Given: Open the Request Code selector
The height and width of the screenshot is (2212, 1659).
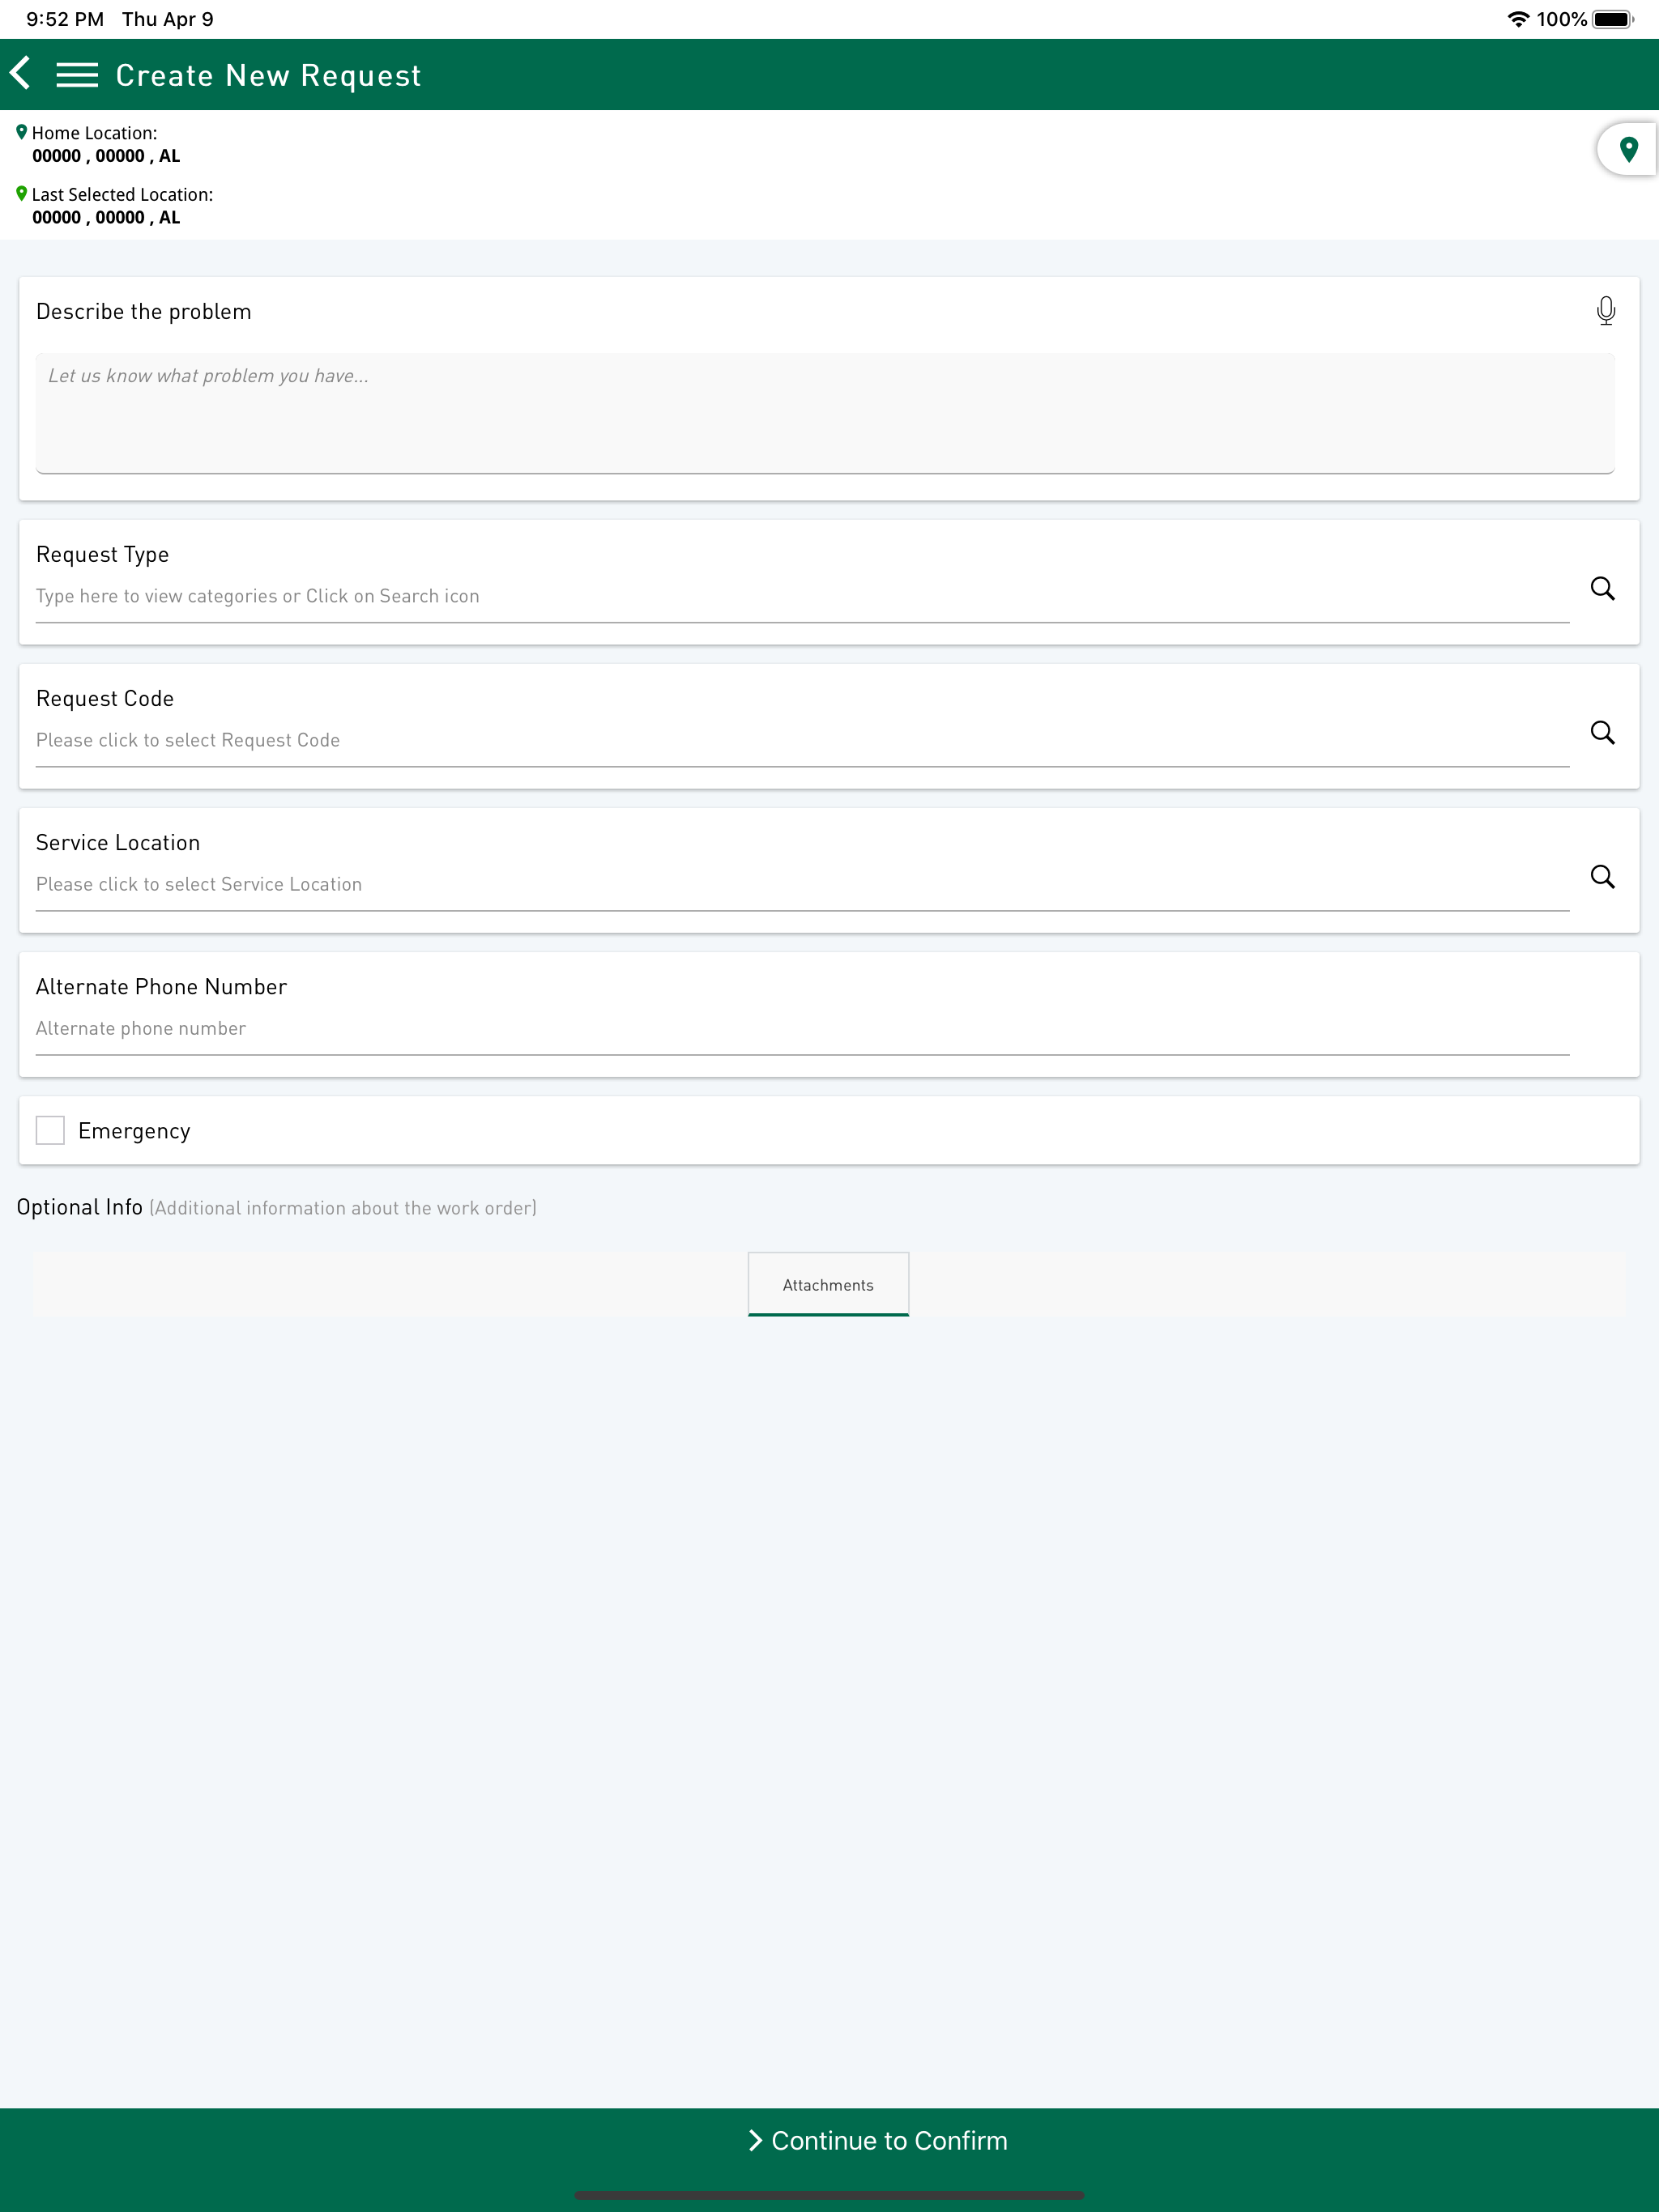Looking at the screenshot, I should (701, 740).
